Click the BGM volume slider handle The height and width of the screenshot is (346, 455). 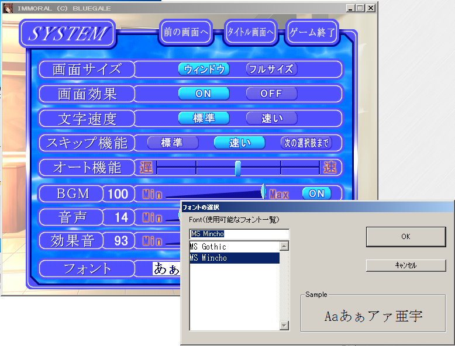(264, 192)
